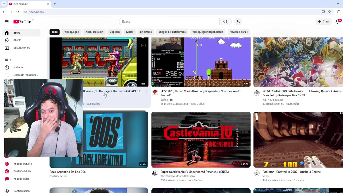Click the YouTube Studio icon
Viewport: 343px width, 193px height.
pyautogui.click(x=7, y=164)
